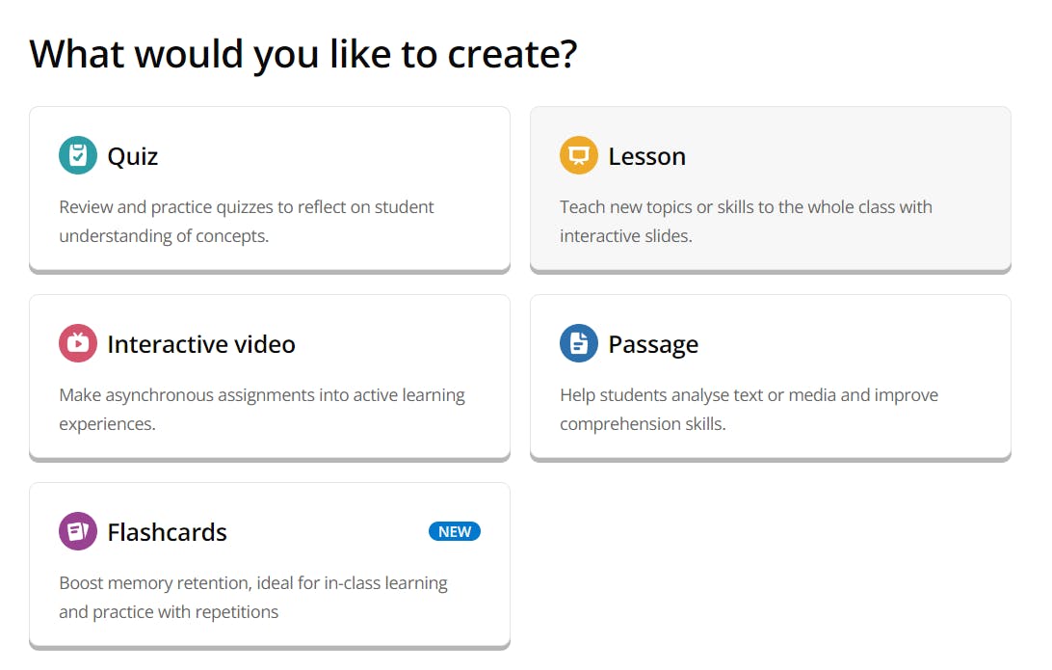Click the red Interactive video icon
Viewport: 1052px width, 670px height.
pos(78,343)
